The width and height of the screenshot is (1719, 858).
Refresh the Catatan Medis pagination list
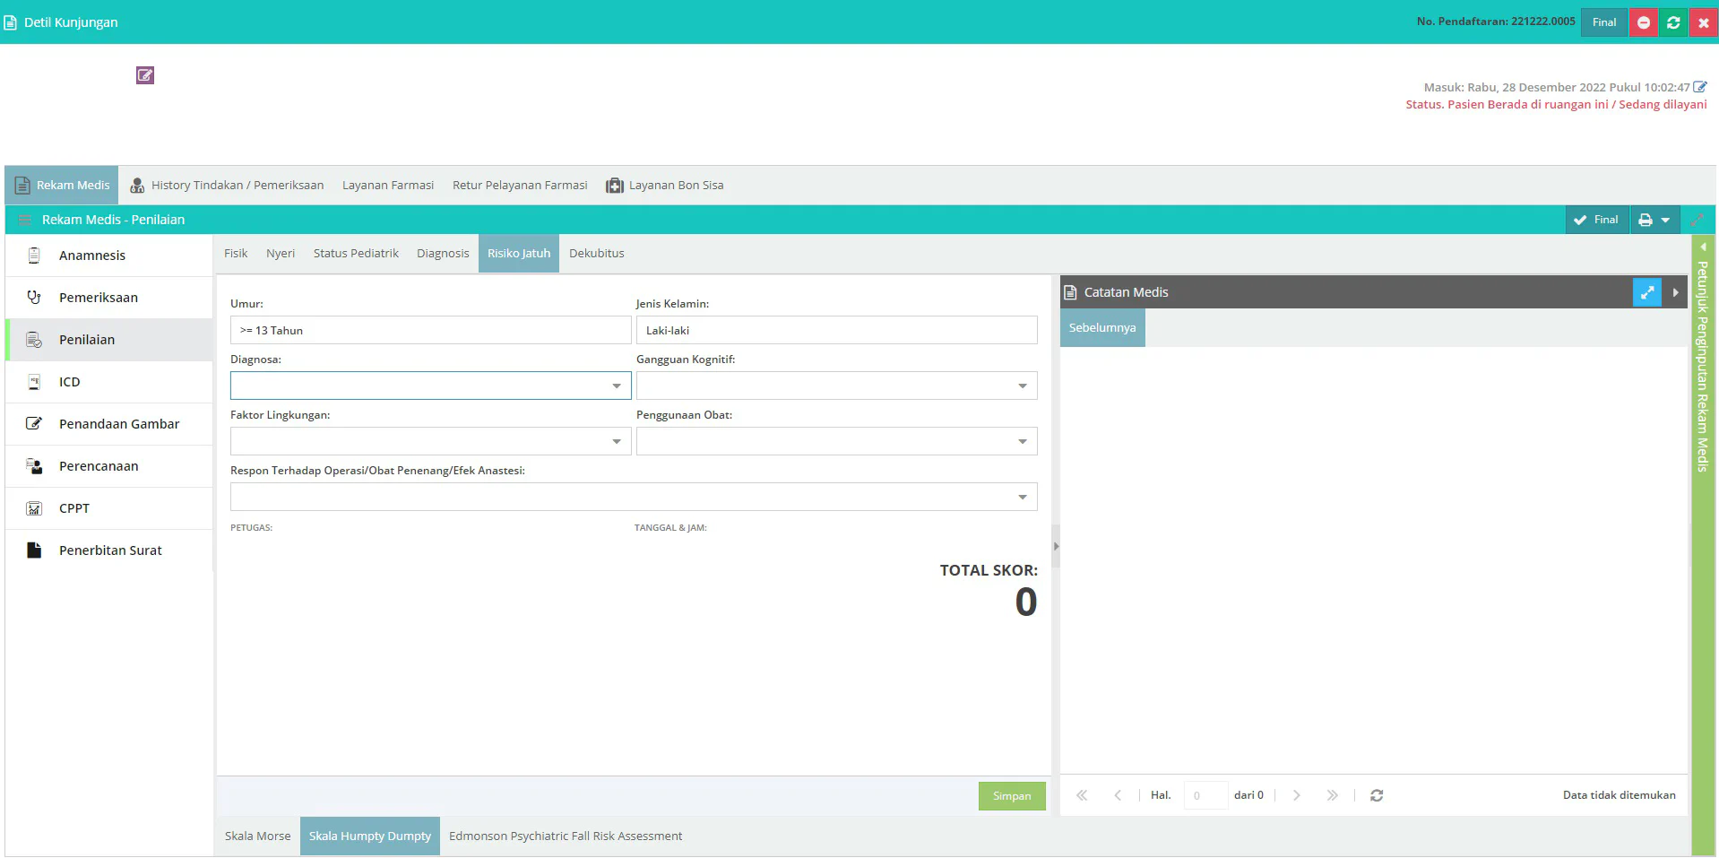coord(1377,795)
